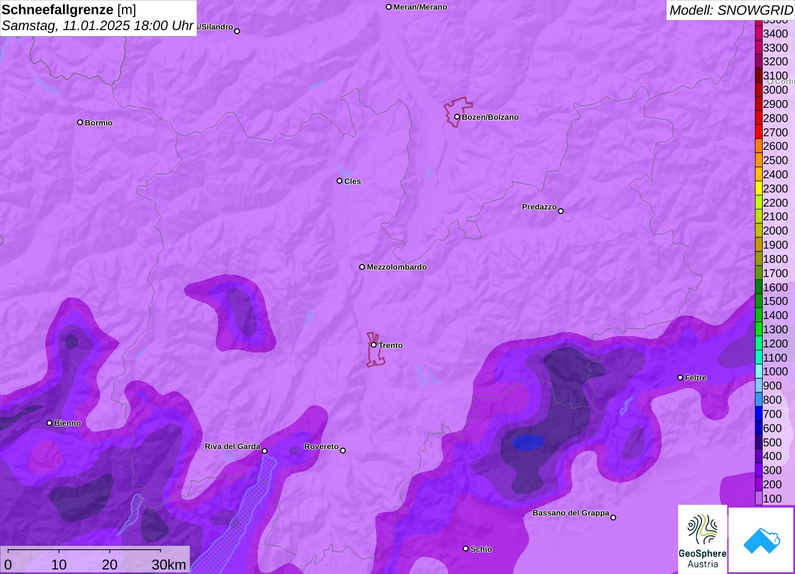795x574 pixels.
Task: Click the 30km scale bar label
Action: (x=169, y=564)
